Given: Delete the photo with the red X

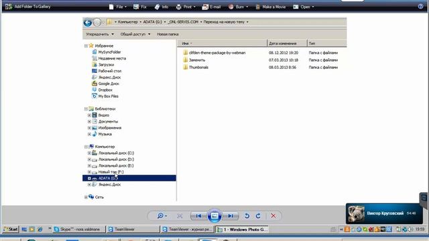Looking at the screenshot, I should point(273,216).
